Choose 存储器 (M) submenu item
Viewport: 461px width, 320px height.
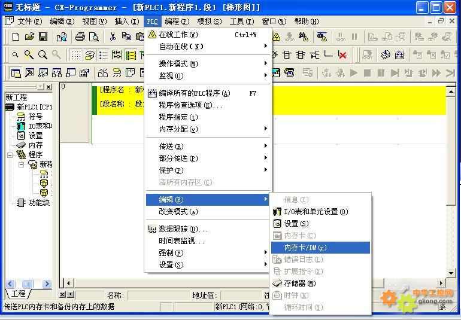click(x=320, y=284)
